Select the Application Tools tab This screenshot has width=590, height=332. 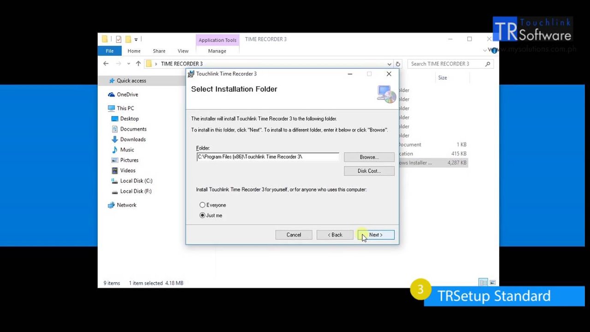pyautogui.click(x=218, y=40)
